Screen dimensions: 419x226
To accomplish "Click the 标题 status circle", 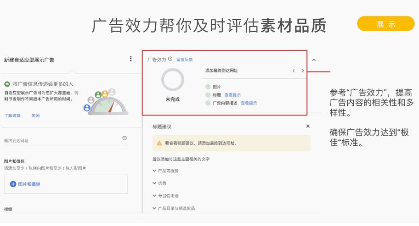I will pos(208,95).
